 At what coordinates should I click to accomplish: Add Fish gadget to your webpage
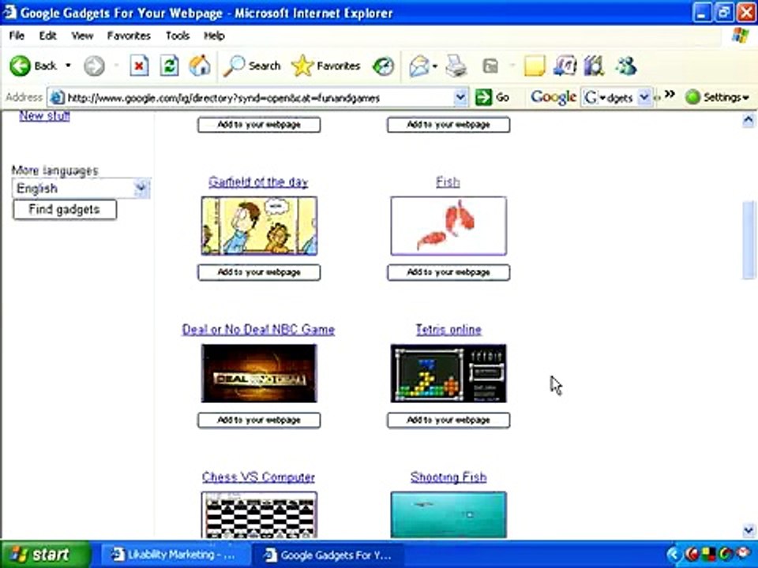click(448, 272)
